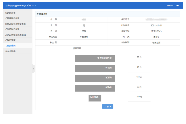Click the 全国统考 exam type value

click(x=84, y=37)
